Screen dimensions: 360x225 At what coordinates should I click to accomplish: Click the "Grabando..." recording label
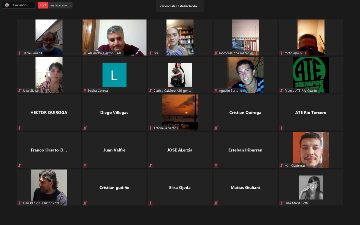click(21, 5)
